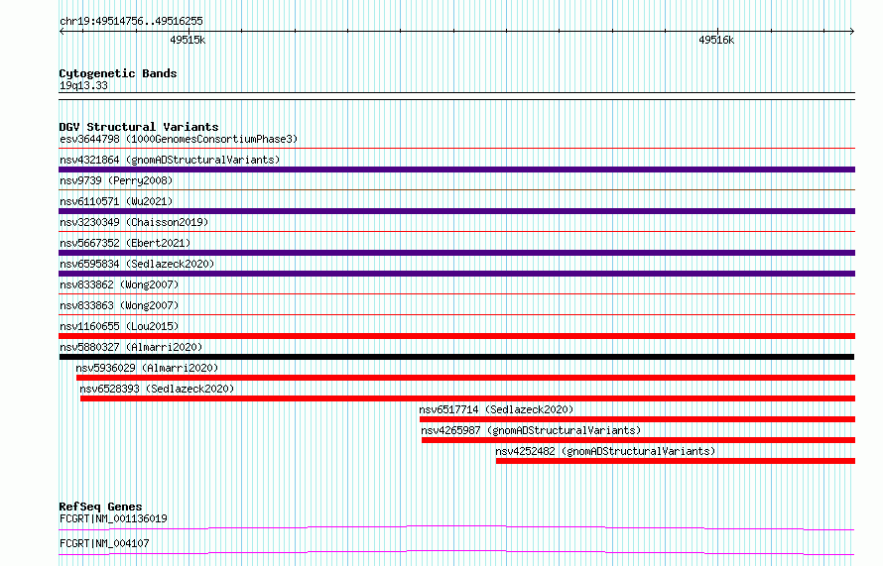Select the nsv4321864 gnomADStructuralVariants purple bar
The image size is (883, 566).
point(456,170)
